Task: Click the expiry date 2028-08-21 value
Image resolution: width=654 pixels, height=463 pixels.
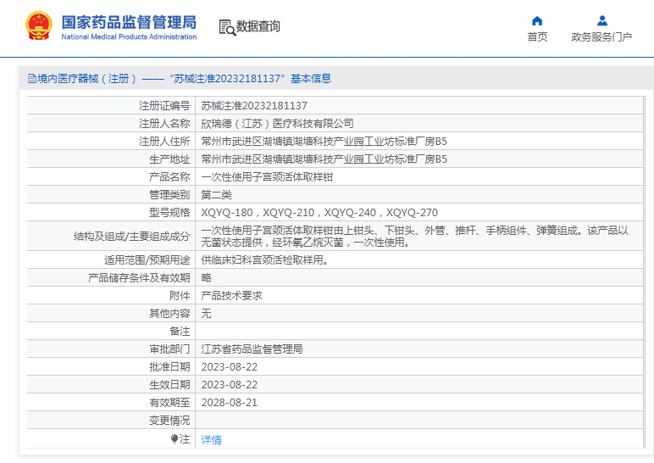Action: pos(228,403)
